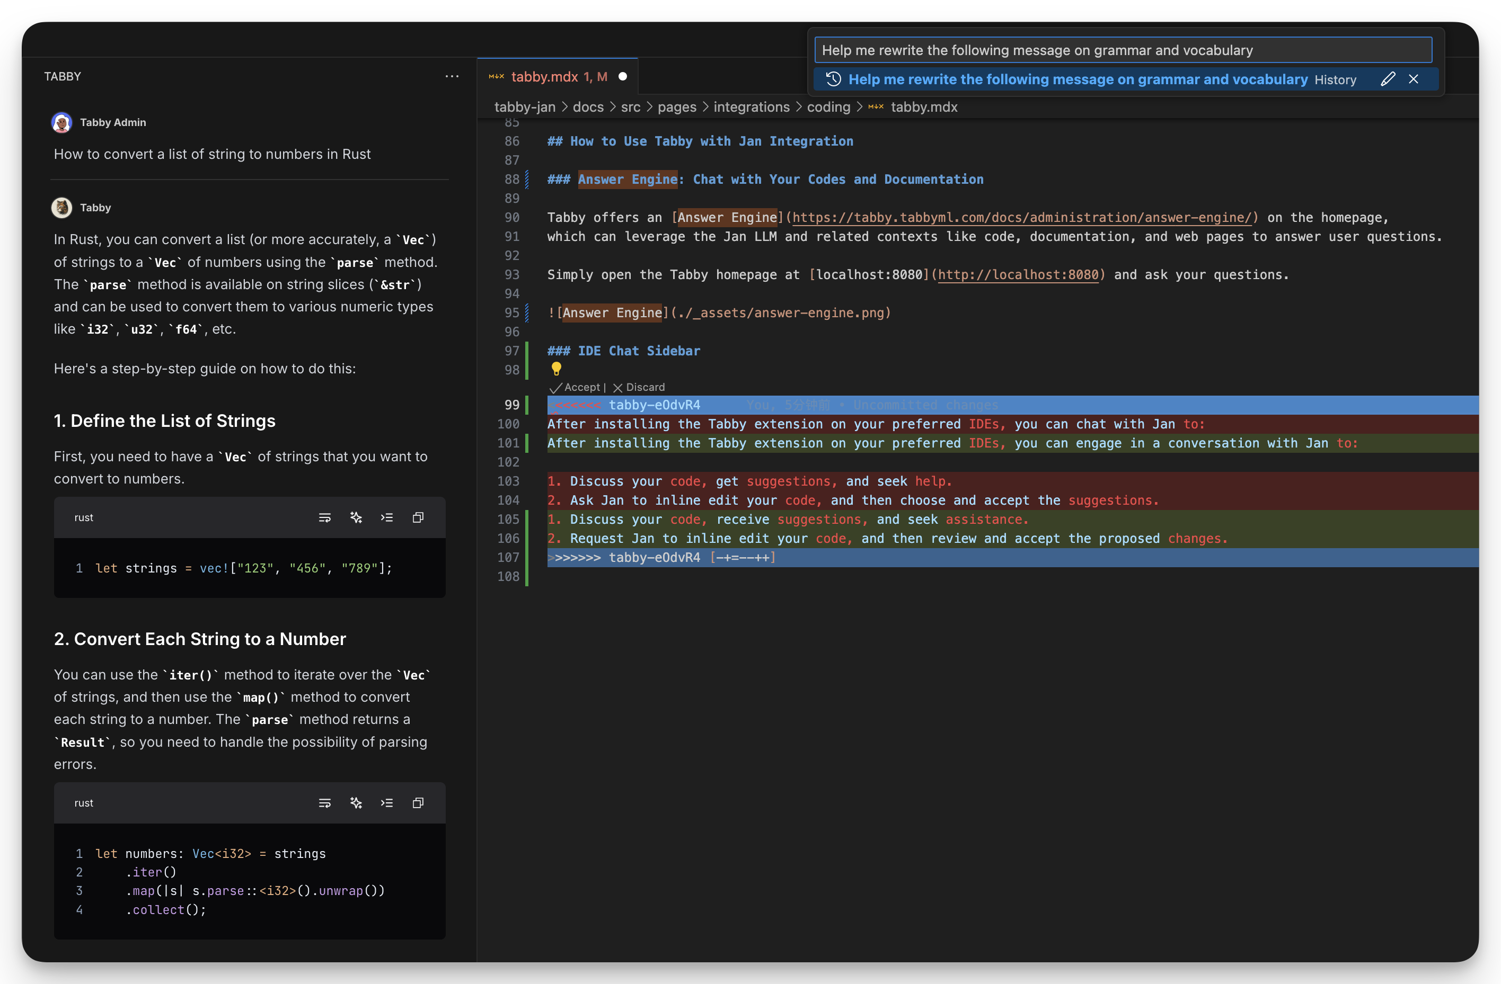Remove the history entry with X icon

1414,79
